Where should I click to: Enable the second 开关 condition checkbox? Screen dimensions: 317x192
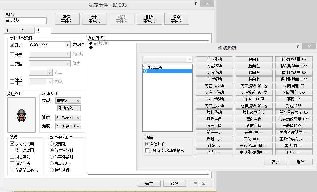point(12,54)
